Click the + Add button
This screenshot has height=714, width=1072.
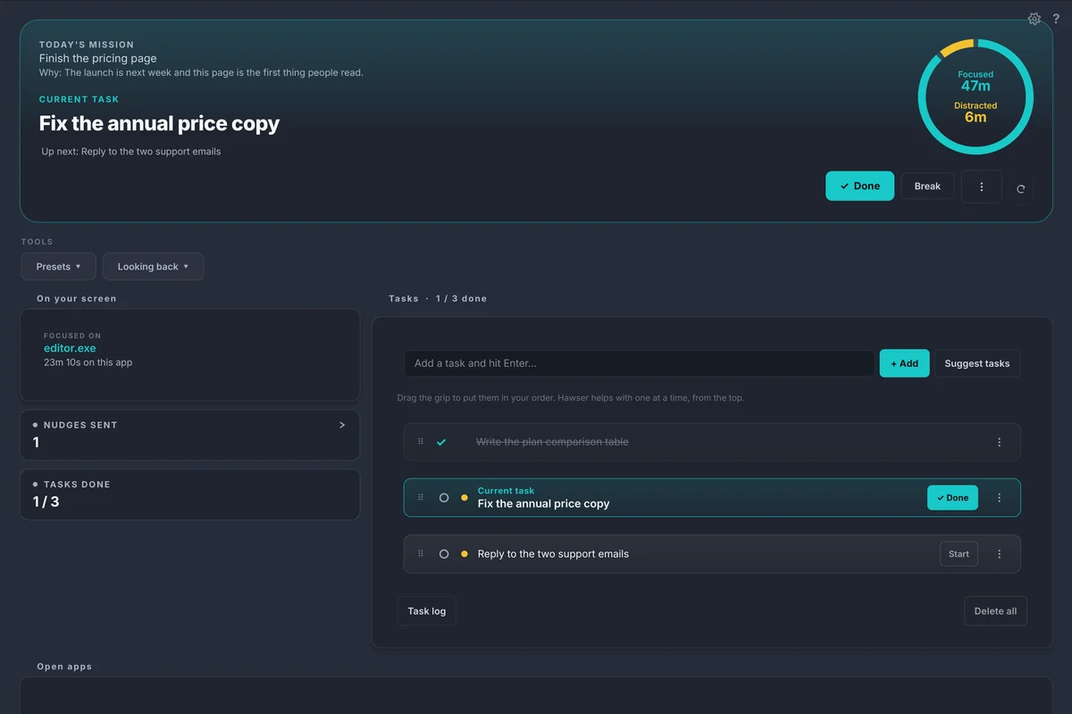click(x=904, y=363)
